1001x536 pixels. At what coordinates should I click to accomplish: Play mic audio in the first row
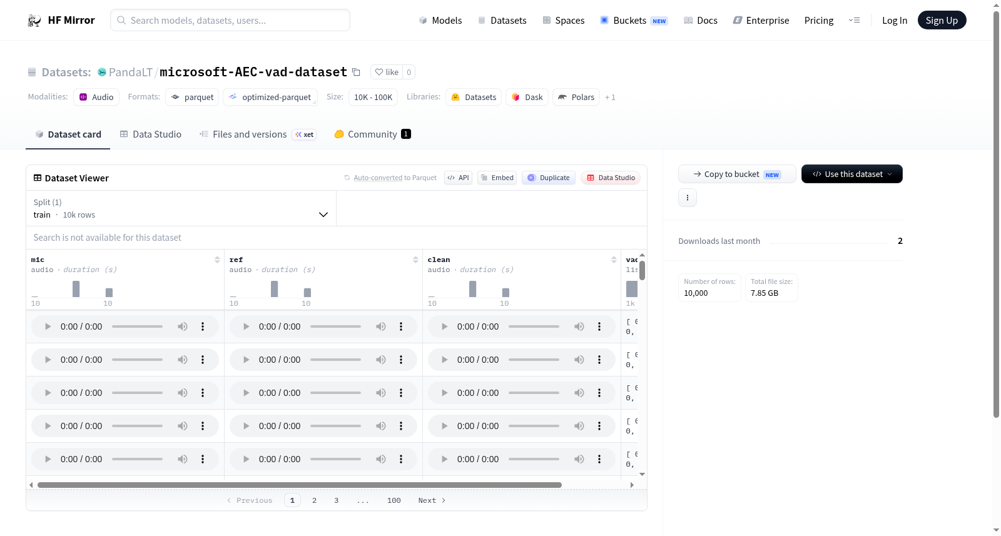tap(48, 326)
